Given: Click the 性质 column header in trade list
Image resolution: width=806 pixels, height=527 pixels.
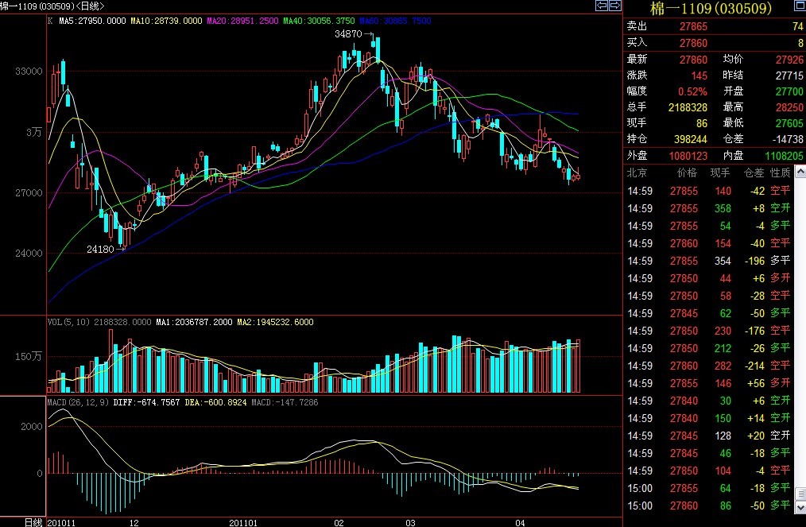Looking at the screenshot, I should pos(781,172).
